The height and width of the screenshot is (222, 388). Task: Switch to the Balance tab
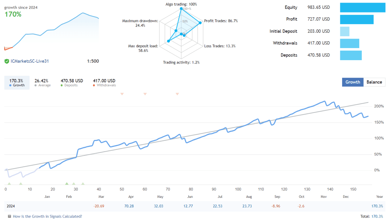click(x=374, y=82)
